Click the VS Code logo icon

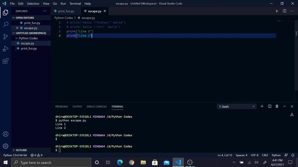pyautogui.click(x=4, y=3)
